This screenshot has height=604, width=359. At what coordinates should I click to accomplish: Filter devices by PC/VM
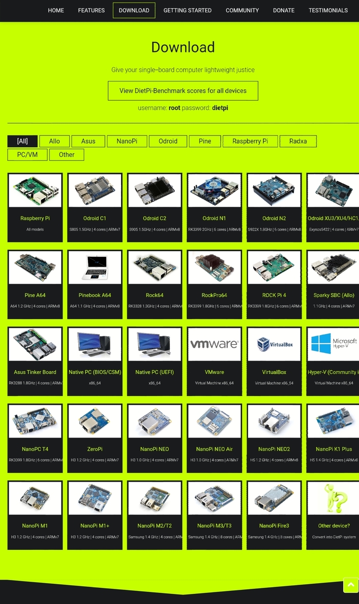click(27, 154)
